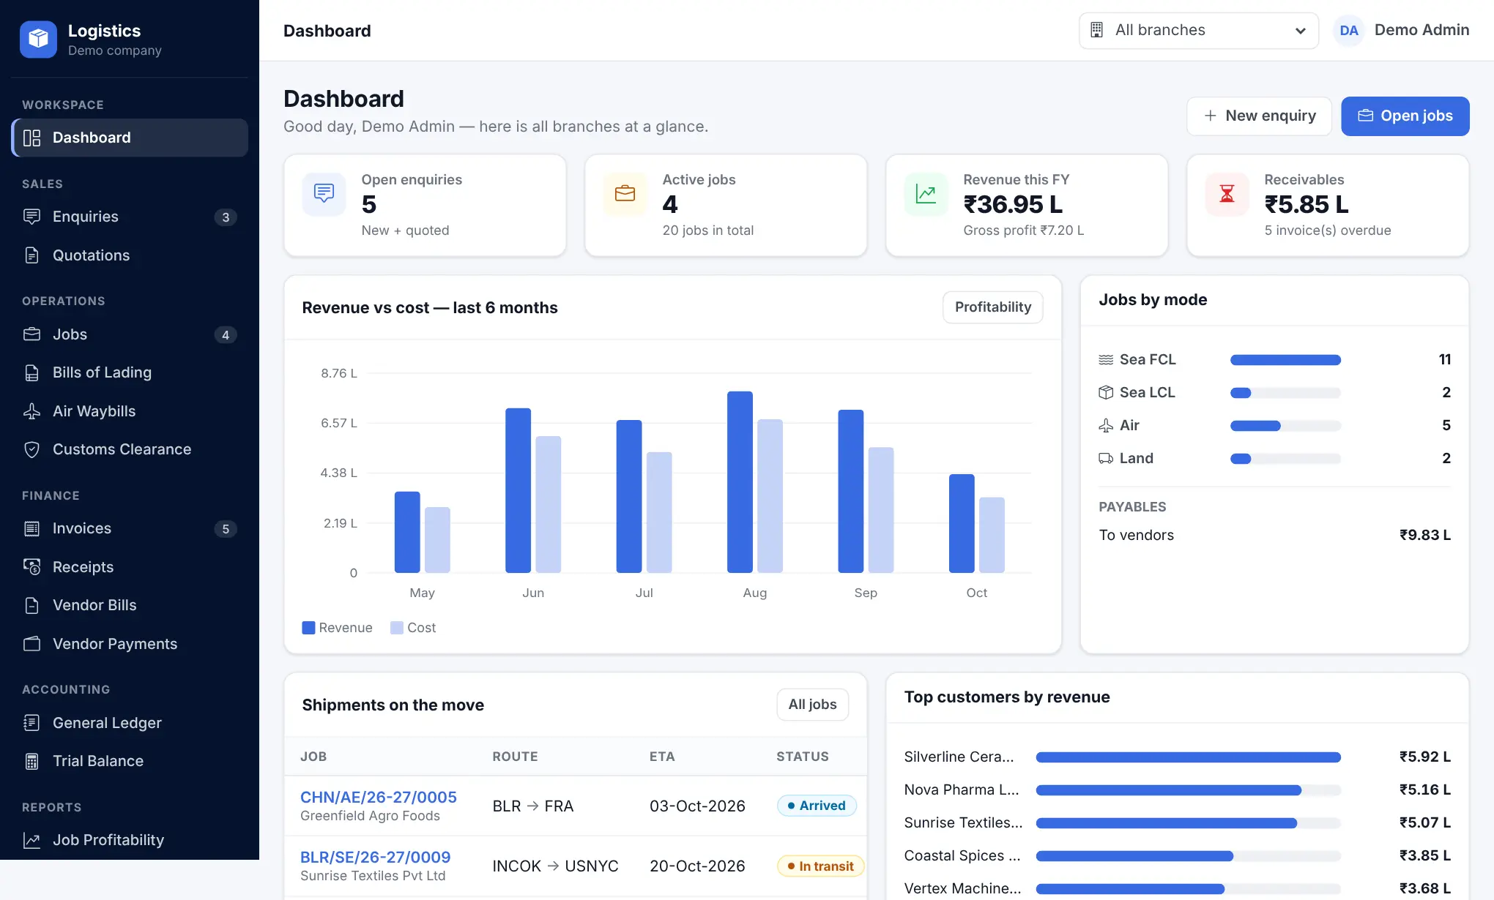This screenshot has height=900, width=1494.
Task: Click the Air Waybills airplane icon
Action: (31, 411)
